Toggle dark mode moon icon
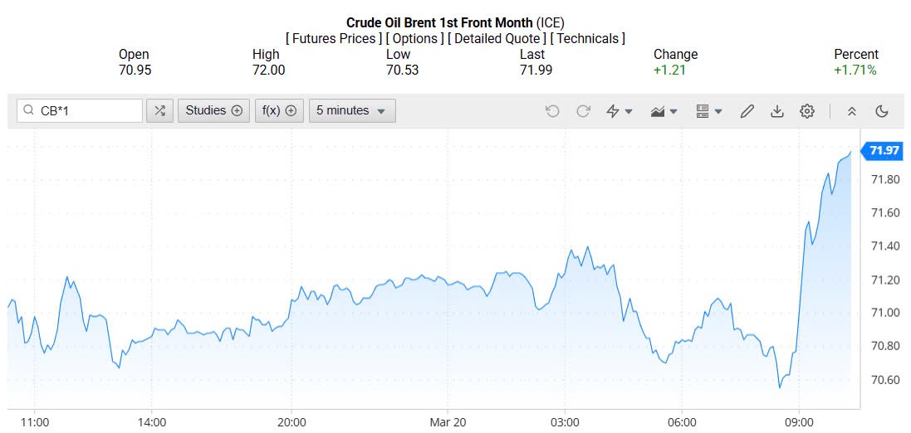The image size is (911, 433). (882, 111)
